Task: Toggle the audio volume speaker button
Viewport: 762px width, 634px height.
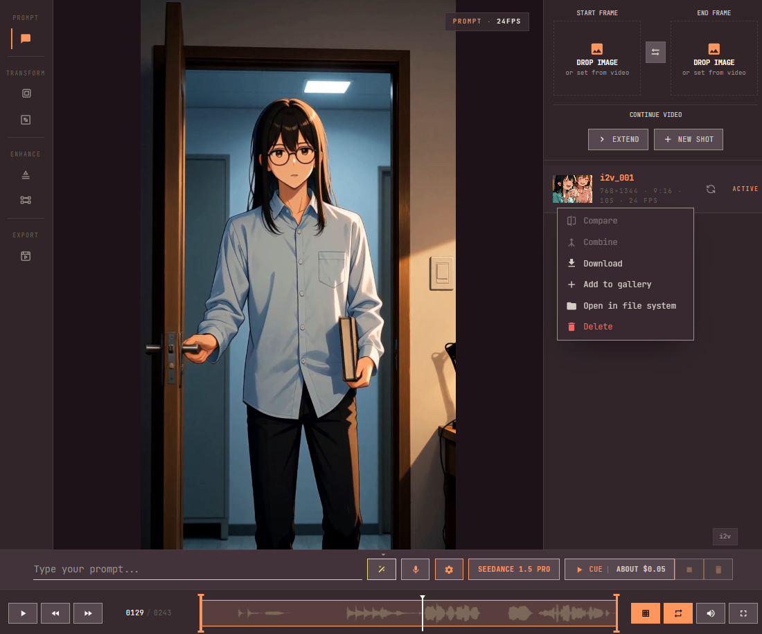Action: tap(711, 613)
